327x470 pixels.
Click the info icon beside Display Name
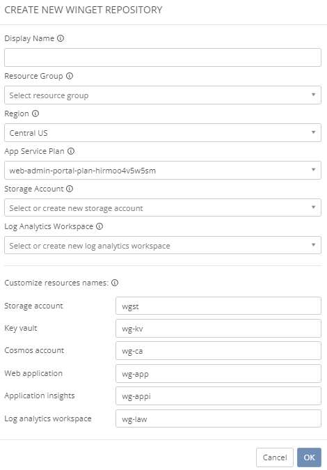pyautogui.click(x=61, y=38)
